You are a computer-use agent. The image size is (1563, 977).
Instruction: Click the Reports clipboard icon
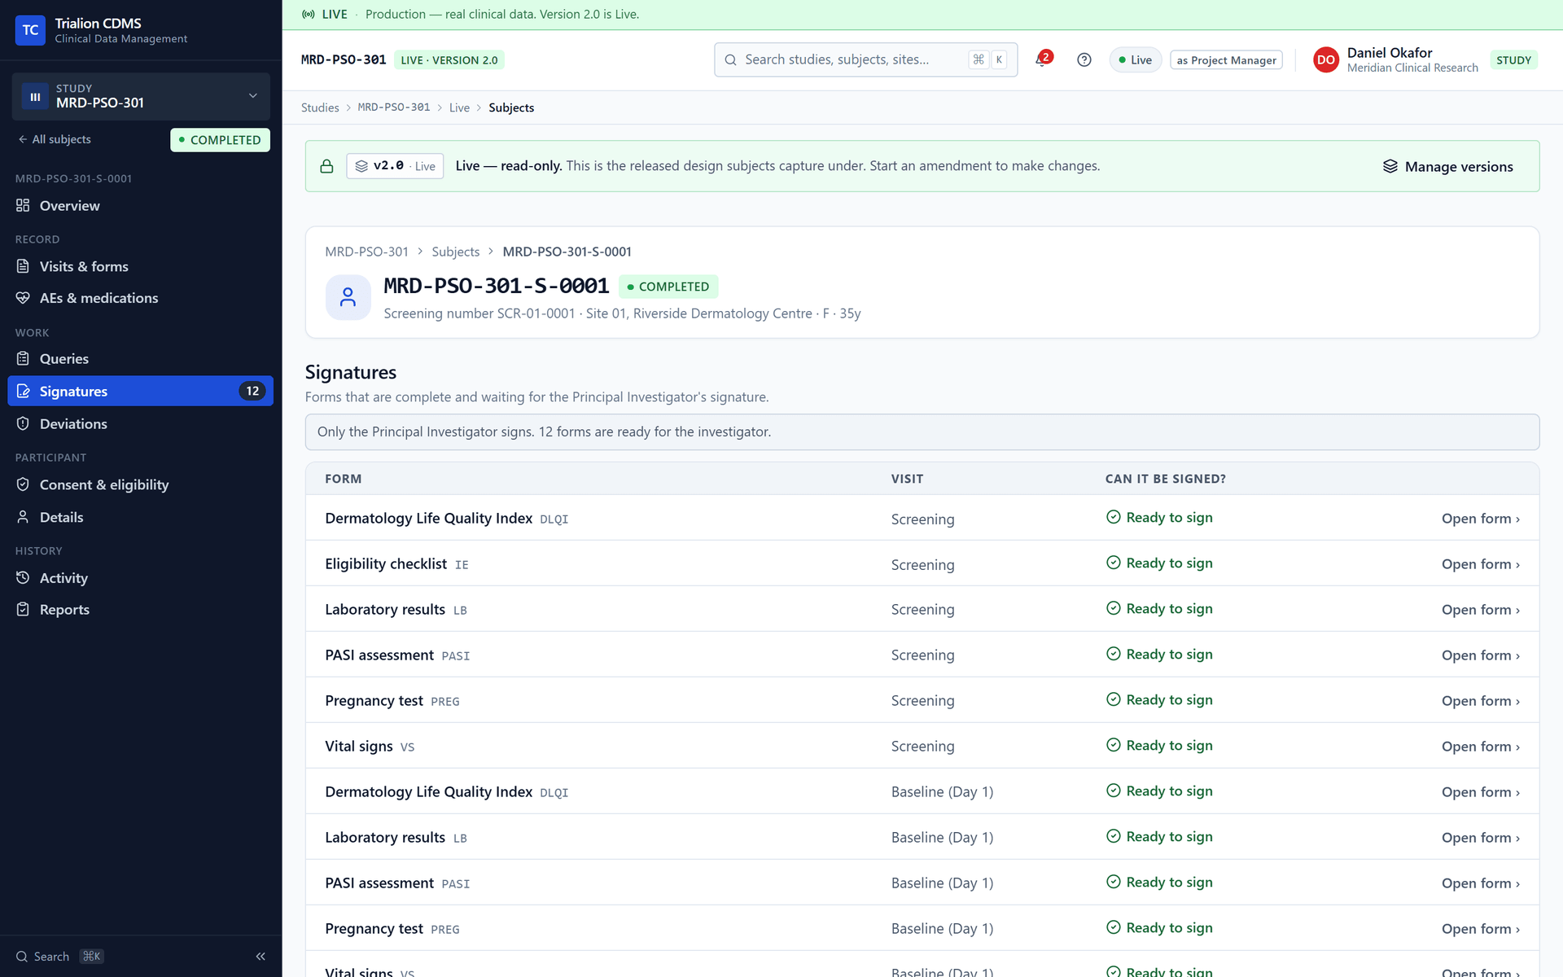[23, 609]
